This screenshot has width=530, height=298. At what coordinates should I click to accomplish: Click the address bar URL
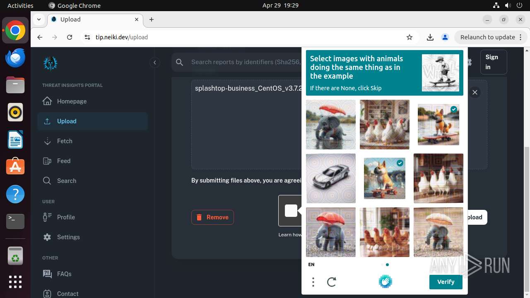[x=122, y=37]
